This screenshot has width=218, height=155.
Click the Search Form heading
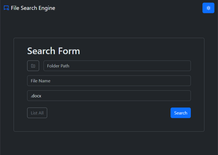(54, 51)
